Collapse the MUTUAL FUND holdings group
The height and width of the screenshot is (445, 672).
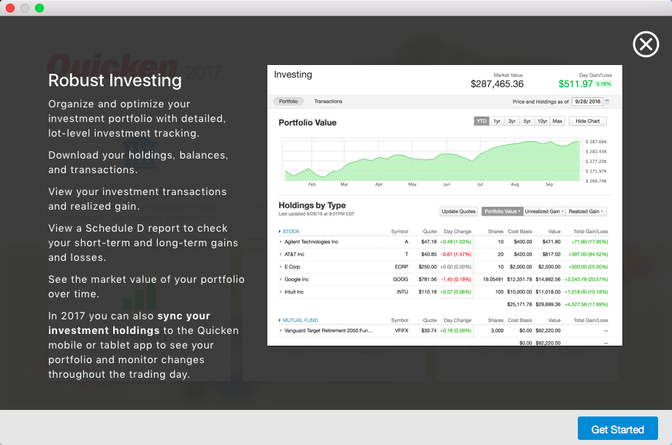tap(280, 320)
